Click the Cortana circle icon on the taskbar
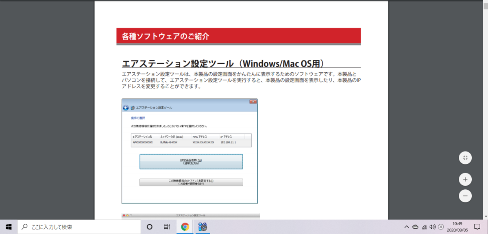 [x=149, y=227]
